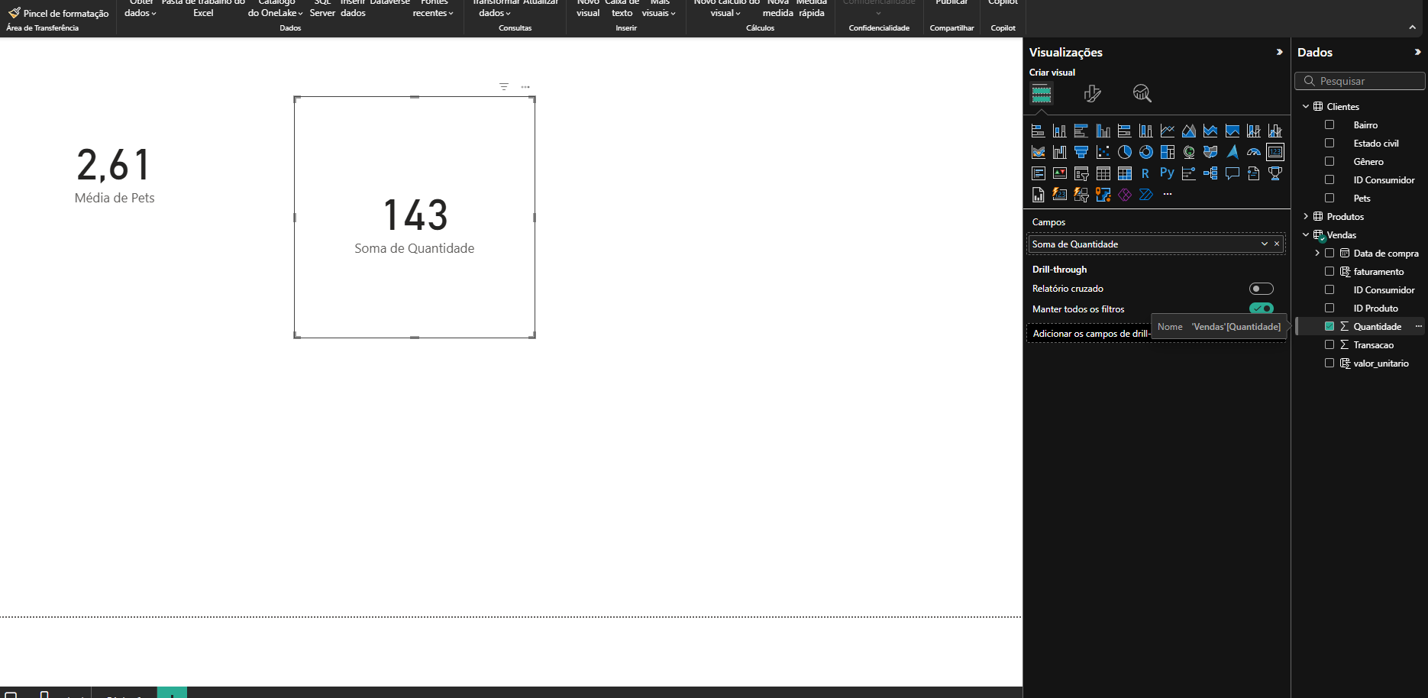The image size is (1428, 698).
Task: Collapse the ribbon with the chevron
Action: coord(1412,27)
